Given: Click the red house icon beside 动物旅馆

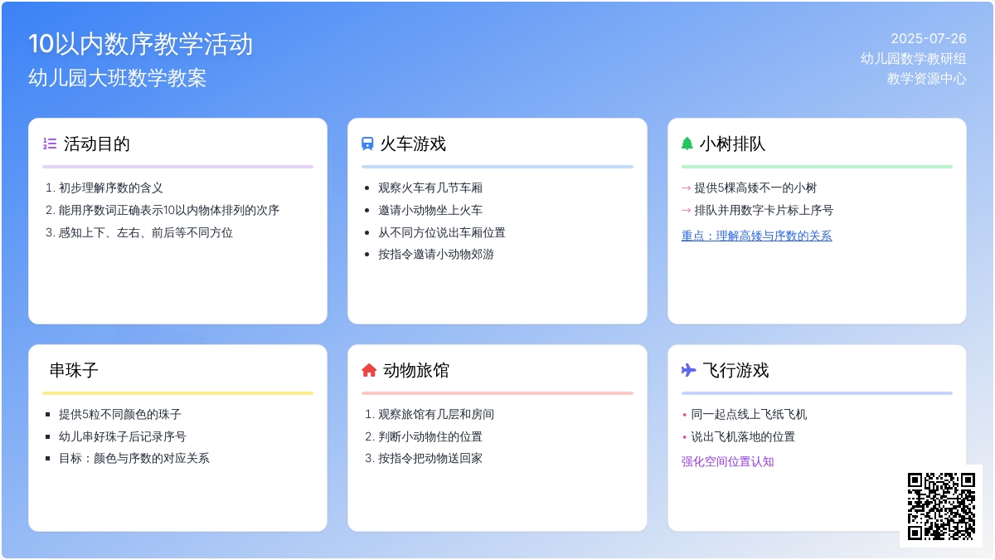Looking at the screenshot, I should (369, 370).
